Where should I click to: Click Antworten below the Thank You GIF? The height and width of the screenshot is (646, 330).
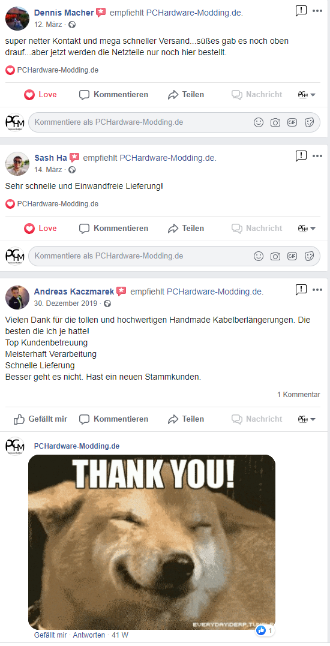coord(88,635)
